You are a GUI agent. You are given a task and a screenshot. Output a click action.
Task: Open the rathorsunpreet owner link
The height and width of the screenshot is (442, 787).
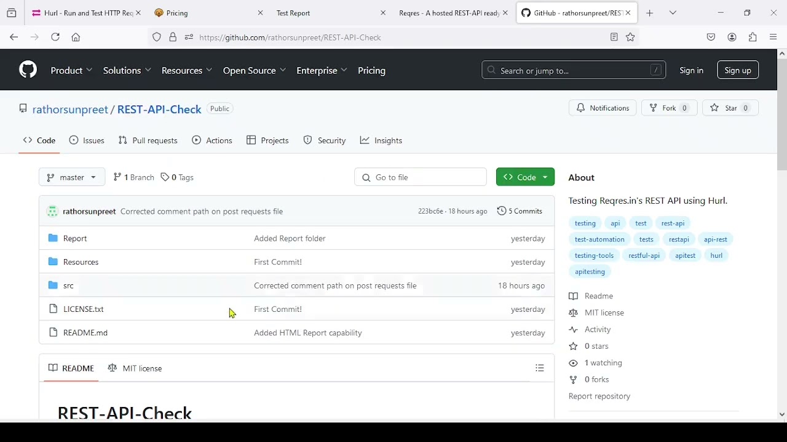[70, 109]
